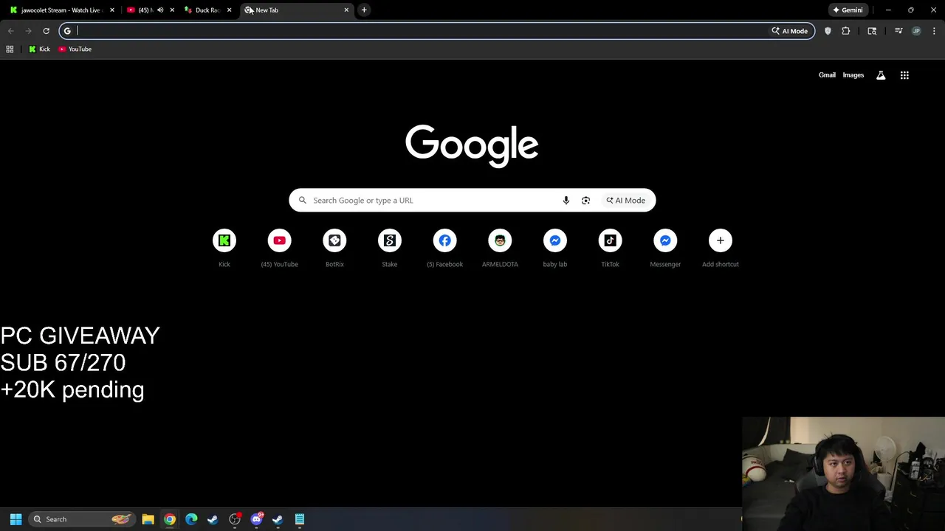945x531 pixels.
Task: Open the Gmail link
Action: [827, 75]
